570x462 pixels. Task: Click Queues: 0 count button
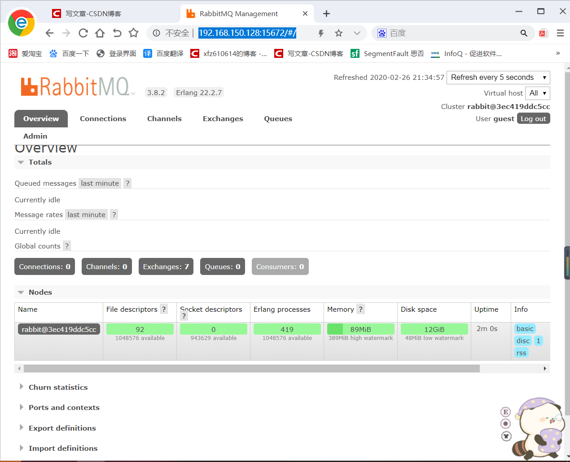223,266
